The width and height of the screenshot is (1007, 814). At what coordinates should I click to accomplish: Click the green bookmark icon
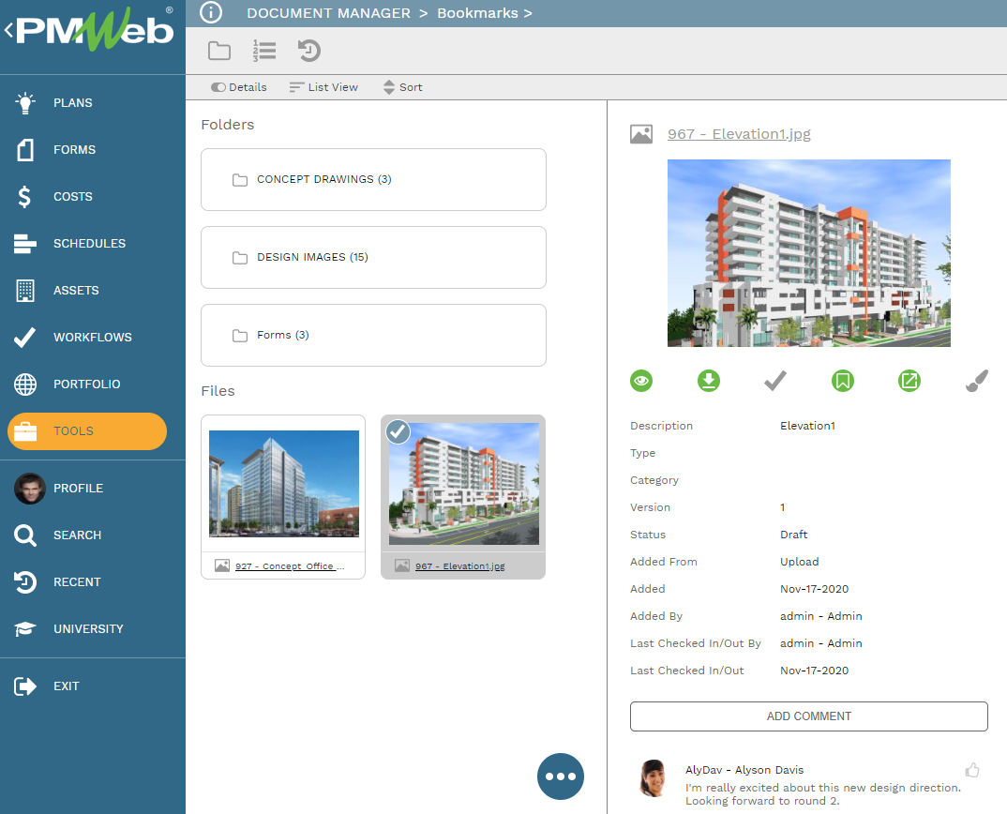[x=843, y=381]
